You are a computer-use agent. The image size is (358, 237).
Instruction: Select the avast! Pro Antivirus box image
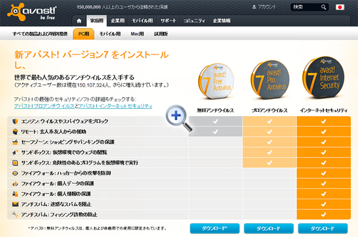[270, 80]
